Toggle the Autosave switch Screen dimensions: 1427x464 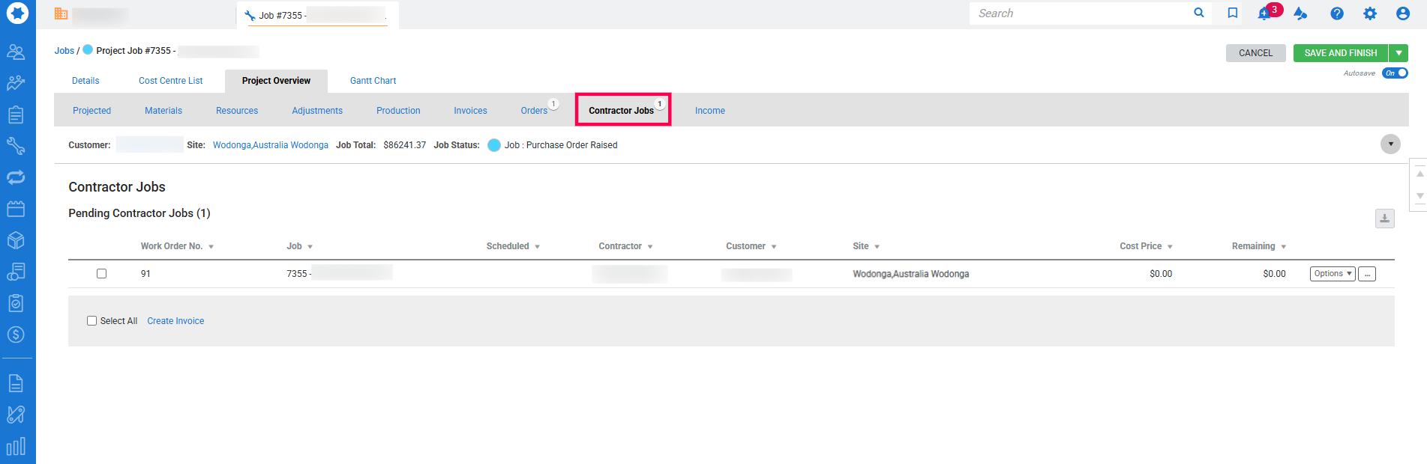coord(1395,73)
